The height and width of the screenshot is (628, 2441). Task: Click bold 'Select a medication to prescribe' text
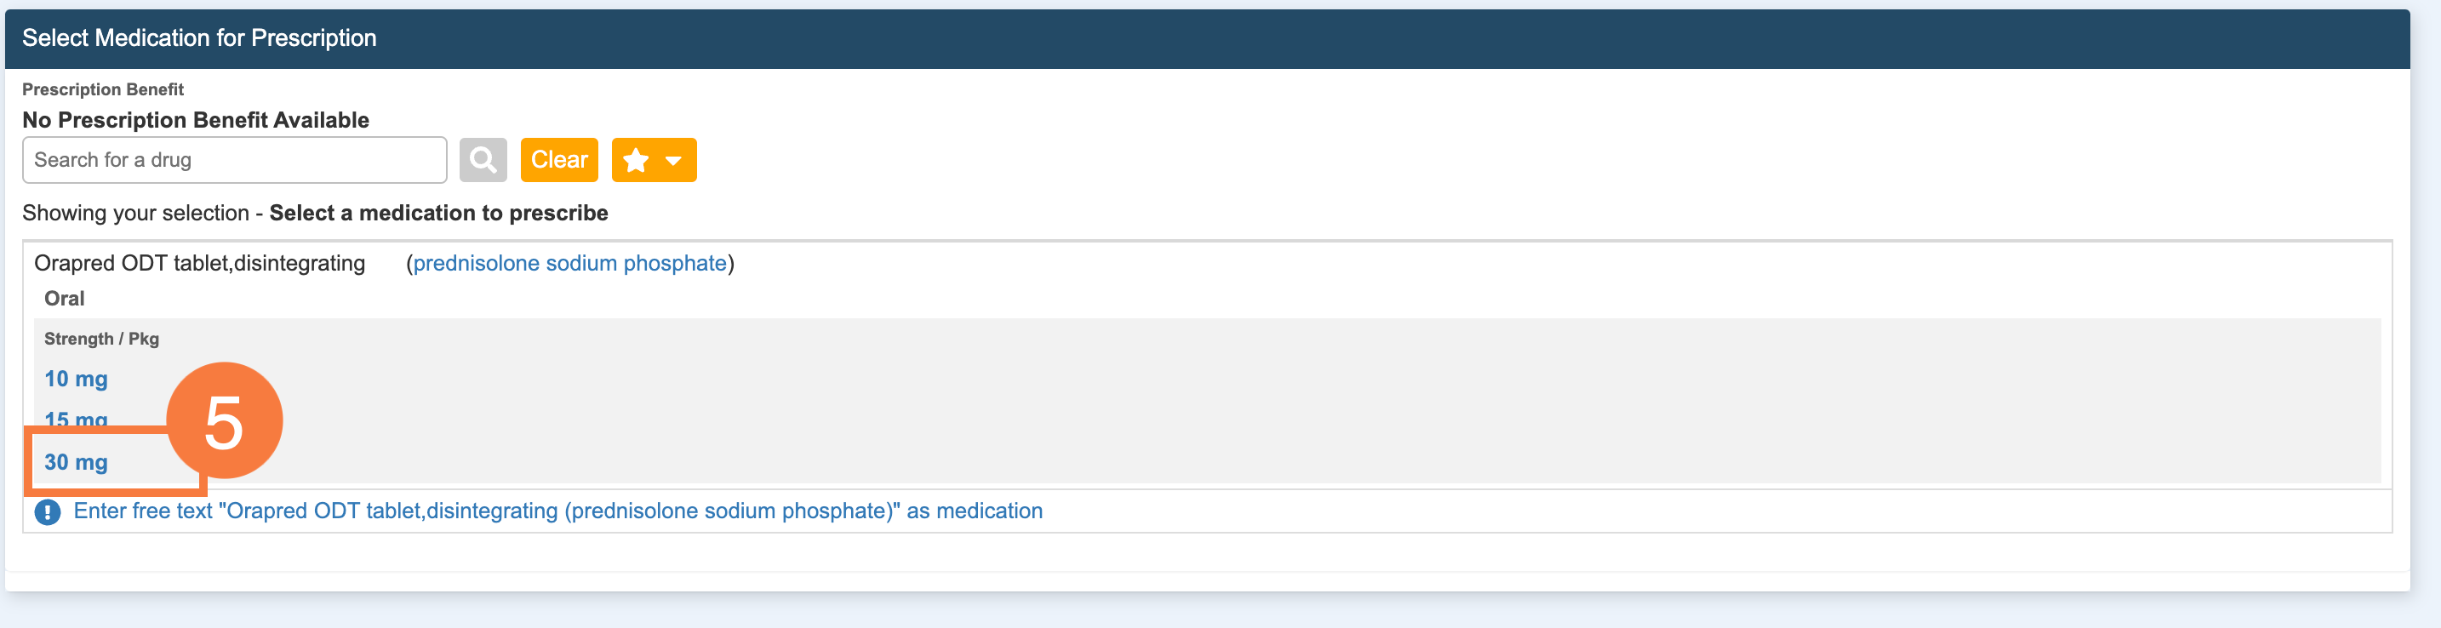click(x=437, y=213)
